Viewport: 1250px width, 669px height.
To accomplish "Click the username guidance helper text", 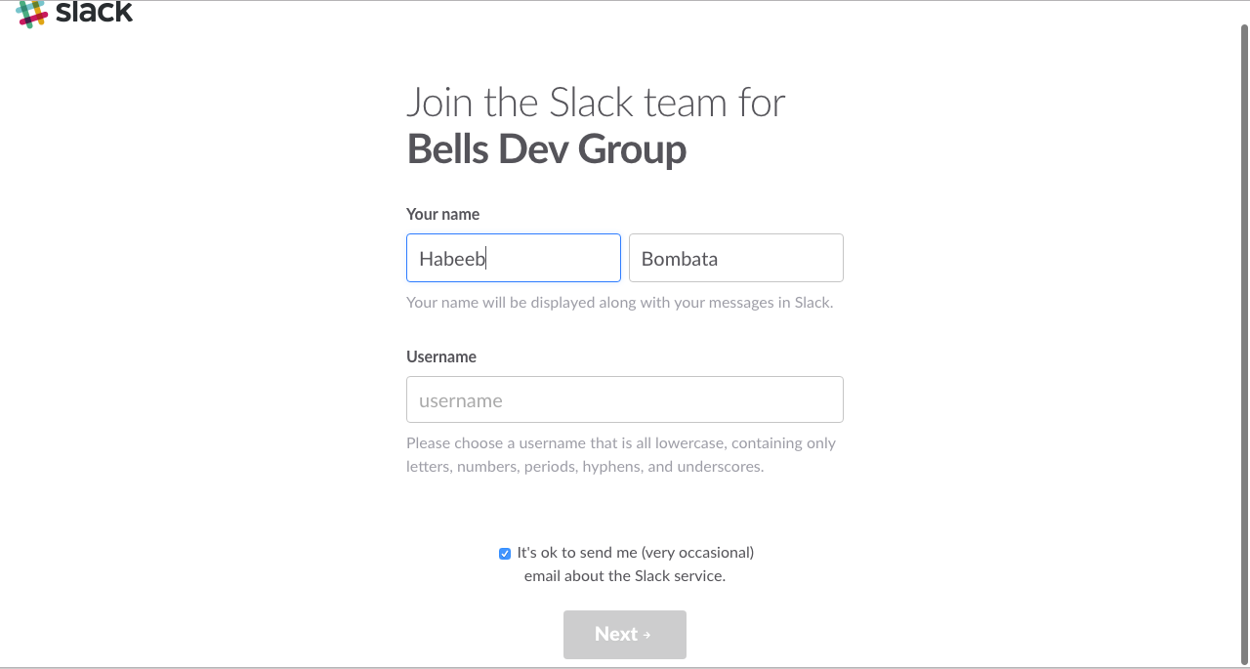I will point(620,454).
